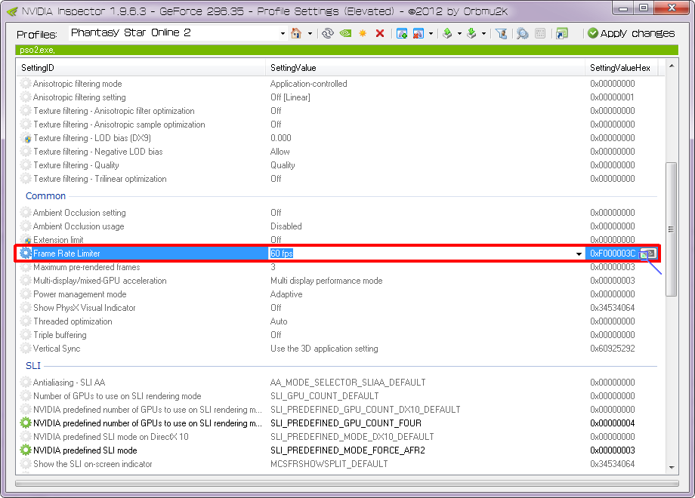This screenshot has width=695, height=498.
Task: Click the refresh arrows icon in the toolbar
Action: pos(328,33)
